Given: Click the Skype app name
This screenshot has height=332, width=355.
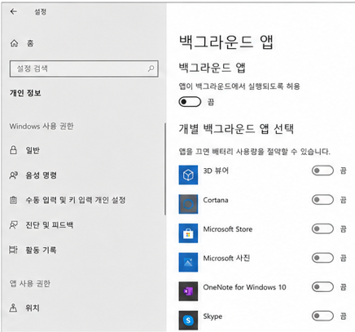Looking at the screenshot, I should pyautogui.click(x=213, y=317).
